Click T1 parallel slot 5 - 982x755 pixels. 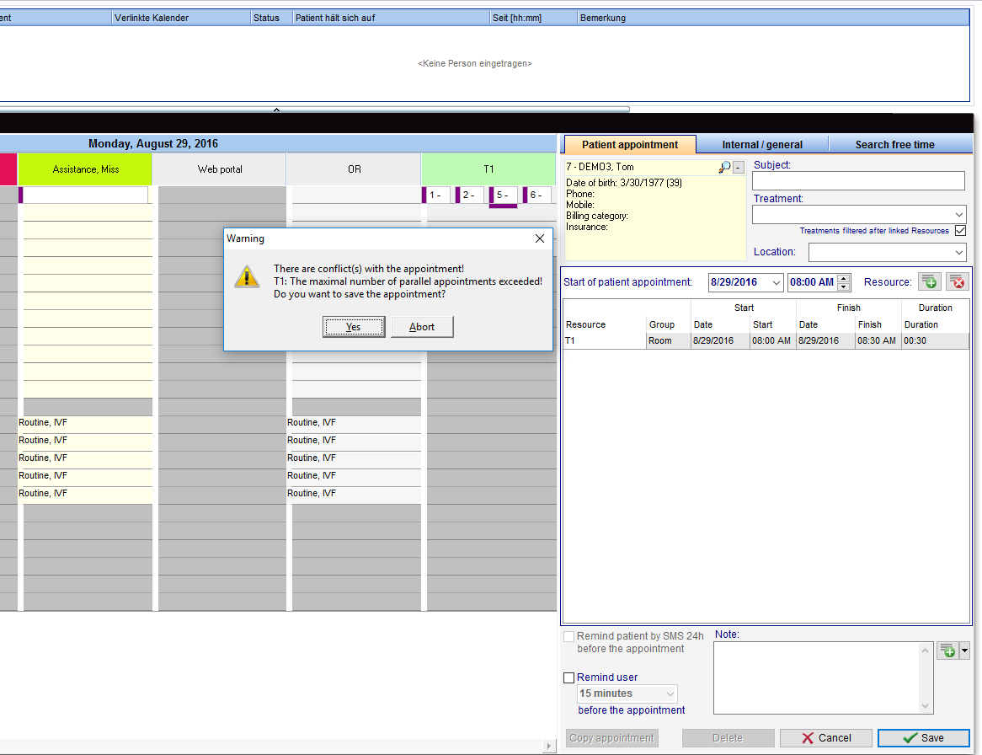(x=504, y=195)
